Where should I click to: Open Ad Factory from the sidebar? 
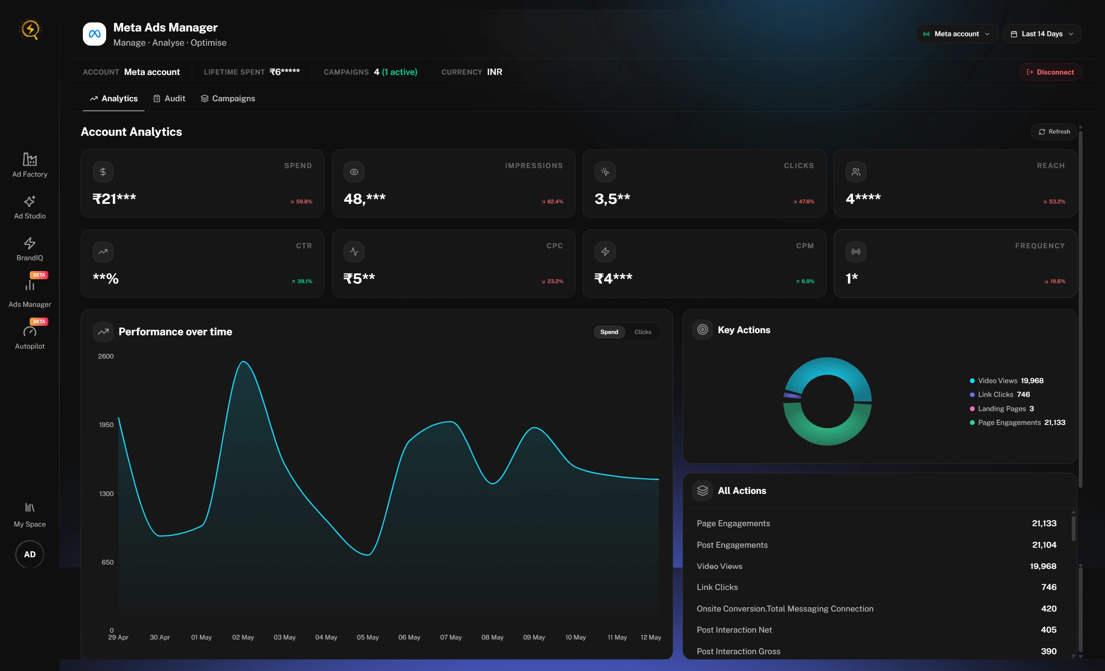coord(30,165)
